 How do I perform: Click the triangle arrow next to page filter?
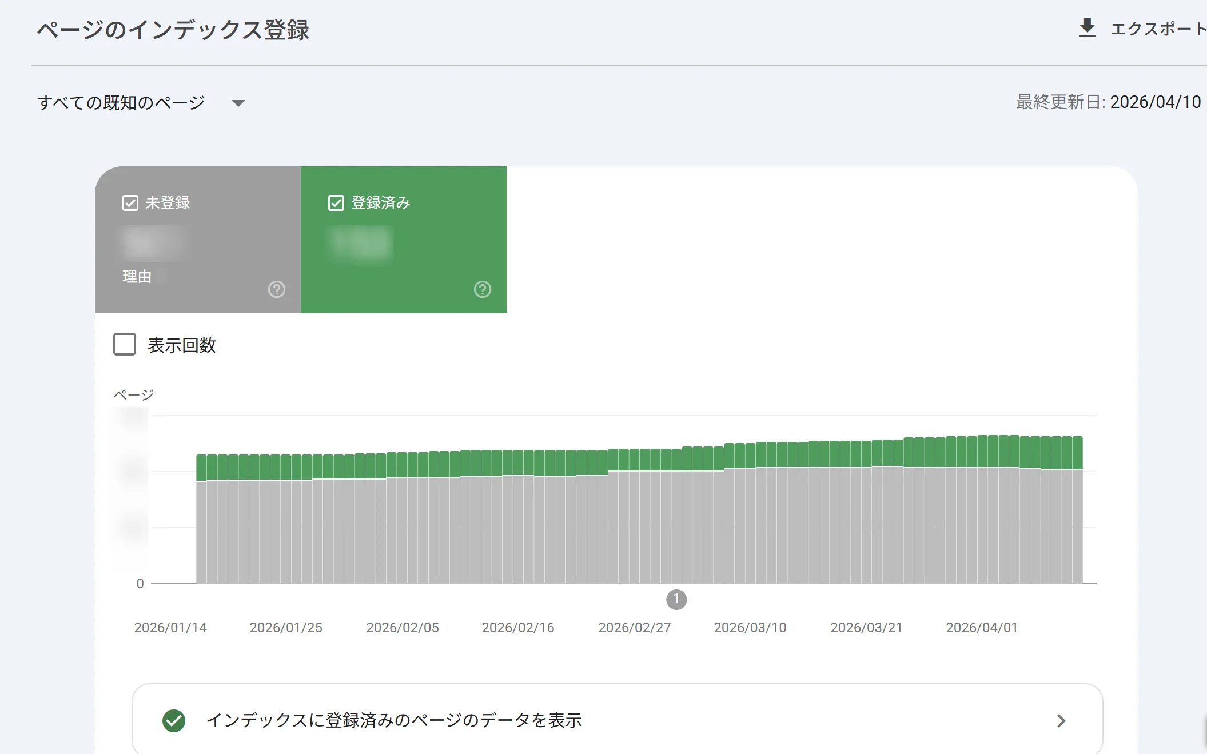point(240,103)
